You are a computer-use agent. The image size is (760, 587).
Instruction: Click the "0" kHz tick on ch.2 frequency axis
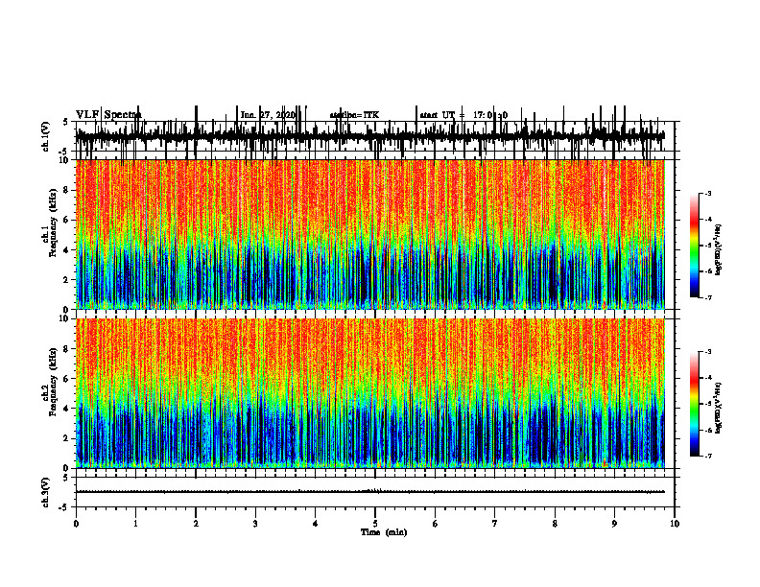(67, 468)
